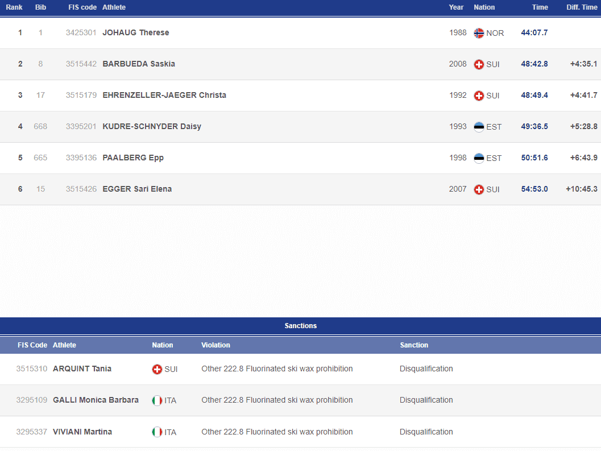Click Estonia flag in Paalberg Epp's row

(479, 158)
